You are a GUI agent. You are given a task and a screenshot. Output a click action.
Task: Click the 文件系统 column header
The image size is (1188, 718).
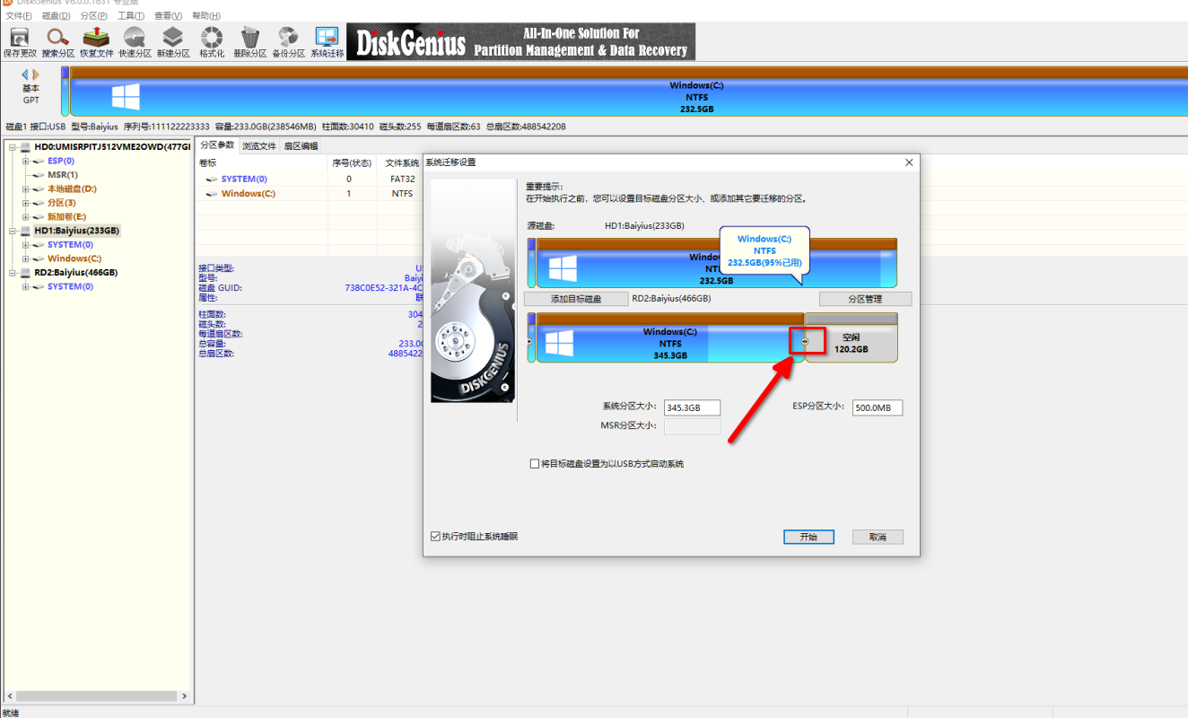400,163
